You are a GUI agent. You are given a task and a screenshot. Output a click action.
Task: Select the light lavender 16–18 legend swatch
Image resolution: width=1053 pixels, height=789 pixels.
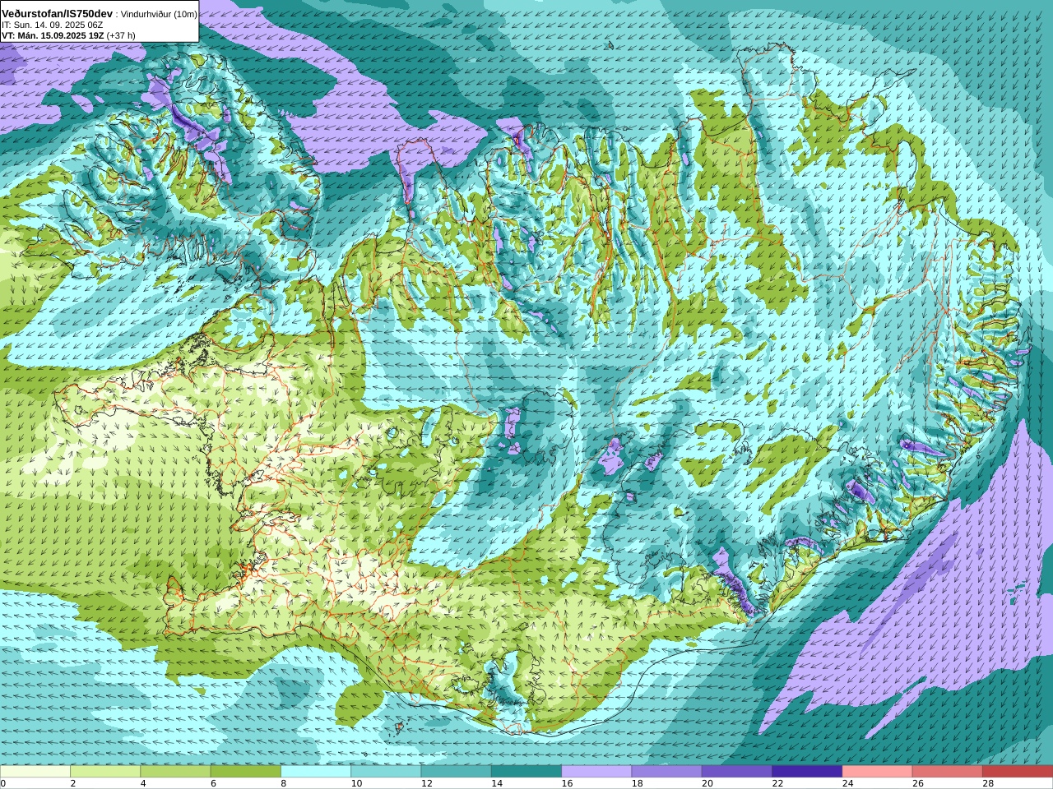[596, 772]
